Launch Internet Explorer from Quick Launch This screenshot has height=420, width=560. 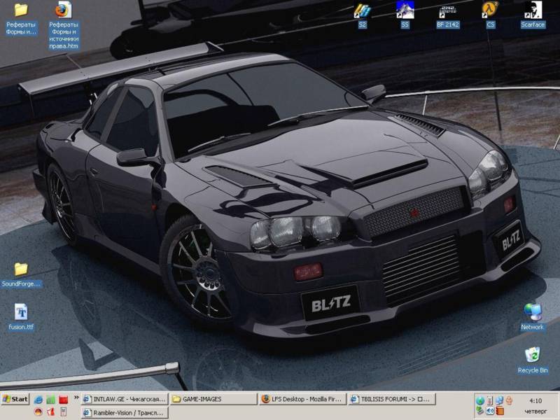[x=38, y=399]
